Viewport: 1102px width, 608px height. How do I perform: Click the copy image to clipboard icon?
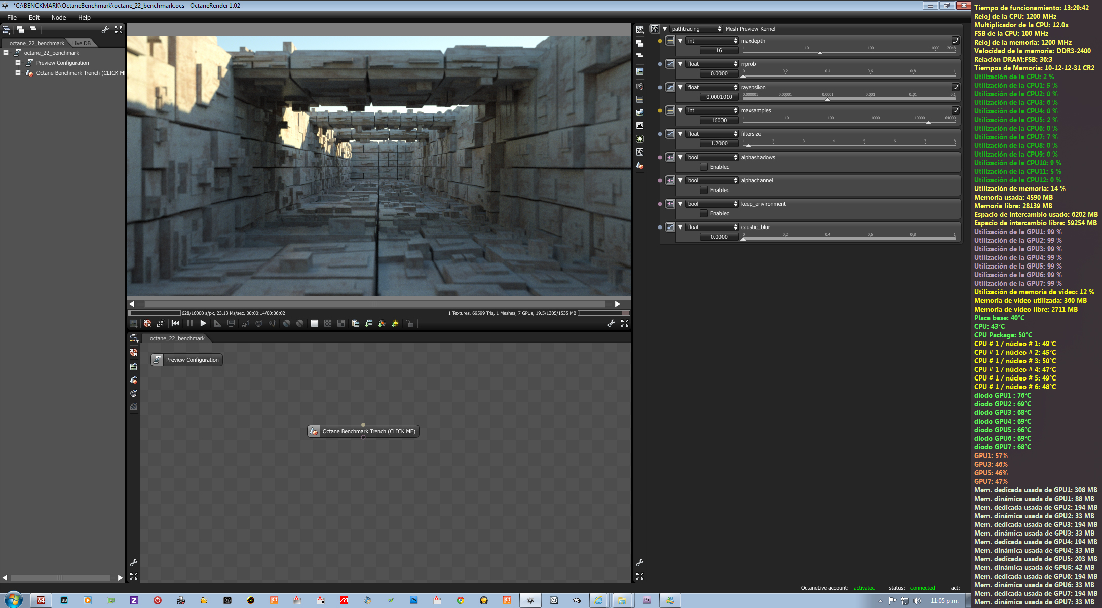(356, 323)
